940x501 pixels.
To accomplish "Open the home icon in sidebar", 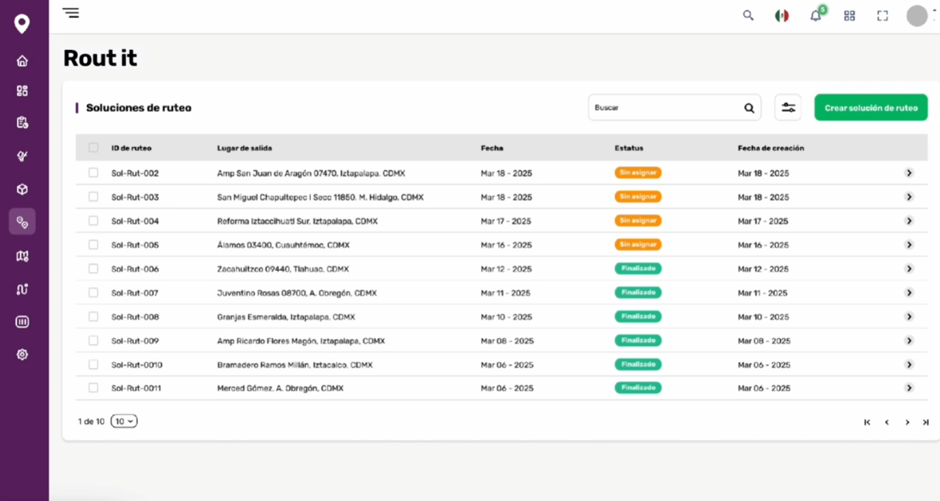I will 22,61.
